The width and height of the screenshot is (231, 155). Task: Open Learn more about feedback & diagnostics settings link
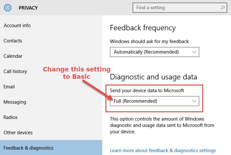(x=163, y=150)
